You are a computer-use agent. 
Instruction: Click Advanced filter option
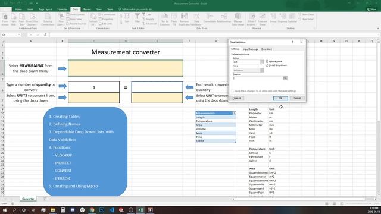coord(149,24)
